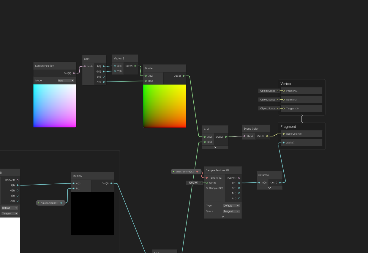Click the Multiply node's B(1) input port

click(73, 188)
